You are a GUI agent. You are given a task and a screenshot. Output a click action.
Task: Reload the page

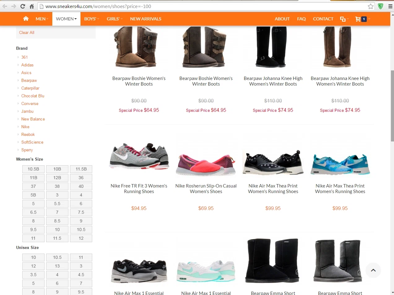coord(23,6)
